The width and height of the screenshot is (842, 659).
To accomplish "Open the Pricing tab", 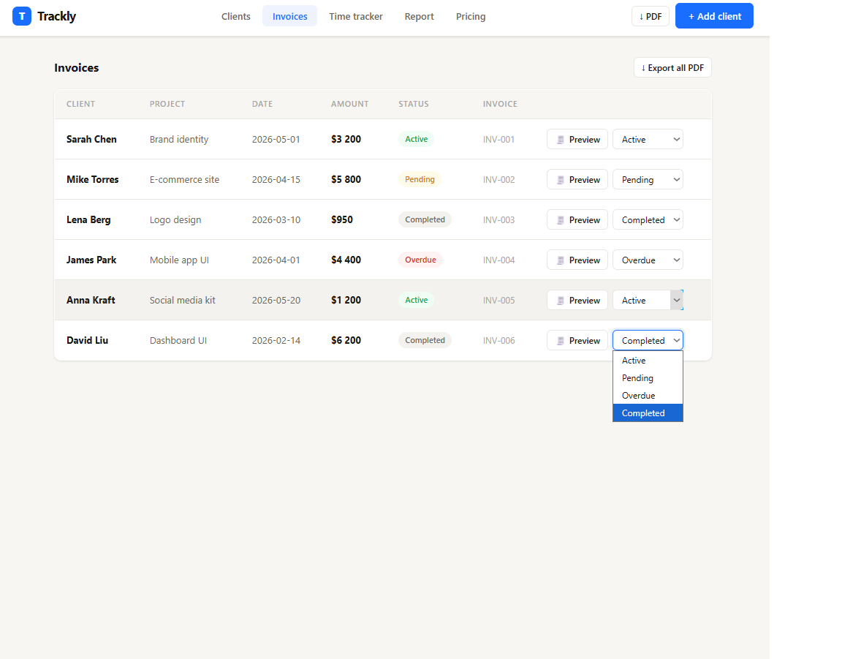I will point(471,16).
